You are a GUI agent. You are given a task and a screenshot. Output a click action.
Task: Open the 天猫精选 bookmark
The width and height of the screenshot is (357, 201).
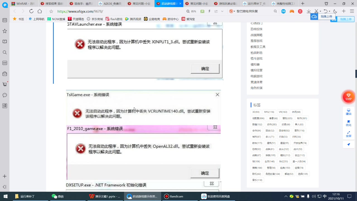[76, 19]
